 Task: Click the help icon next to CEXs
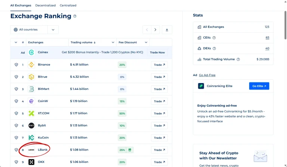[x=214, y=38]
